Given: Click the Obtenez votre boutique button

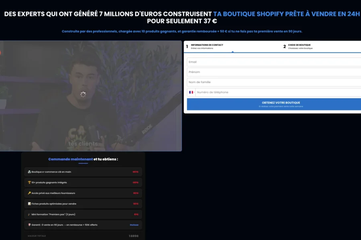Looking at the screenshot, I should pyautogui.click(x=274, y=104).
